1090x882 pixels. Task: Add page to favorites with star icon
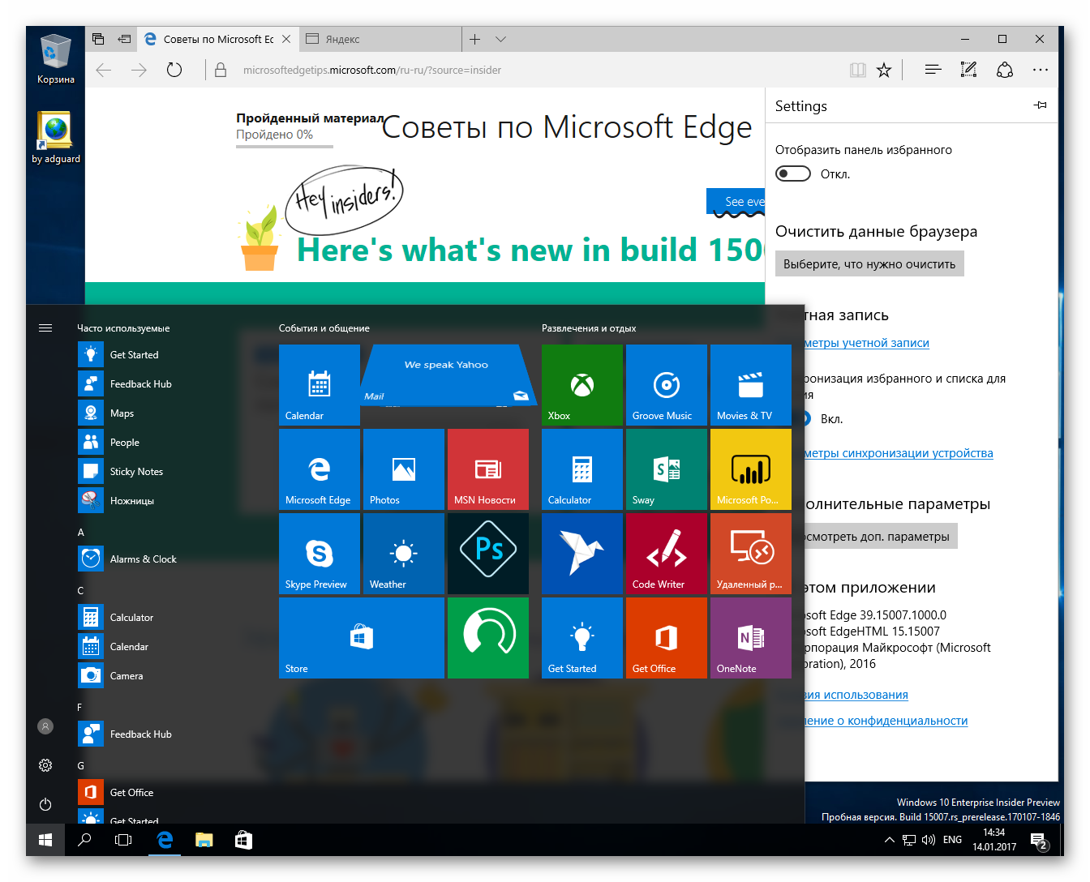click(884, 71)
